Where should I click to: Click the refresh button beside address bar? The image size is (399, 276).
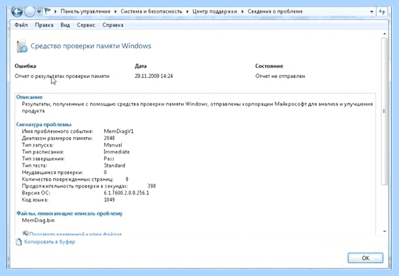pyautogui.click(x=382, y=12)
